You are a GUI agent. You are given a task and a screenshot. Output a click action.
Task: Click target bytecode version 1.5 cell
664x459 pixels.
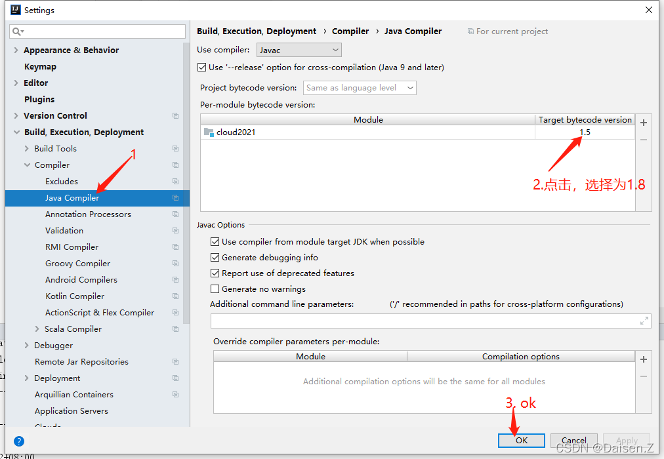point(585,132)
